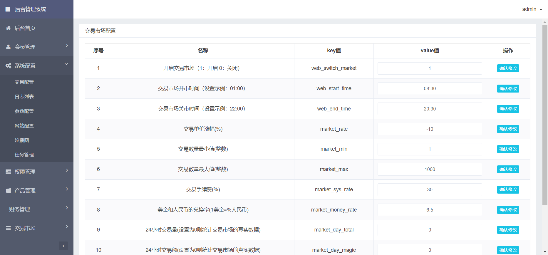
Task: Confirm modification for market_rate row
Action: [508, 129]
